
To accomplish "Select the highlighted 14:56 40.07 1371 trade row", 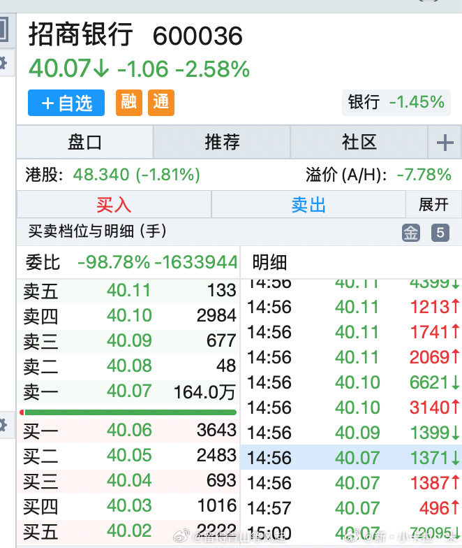I will [x=352, y=457].
